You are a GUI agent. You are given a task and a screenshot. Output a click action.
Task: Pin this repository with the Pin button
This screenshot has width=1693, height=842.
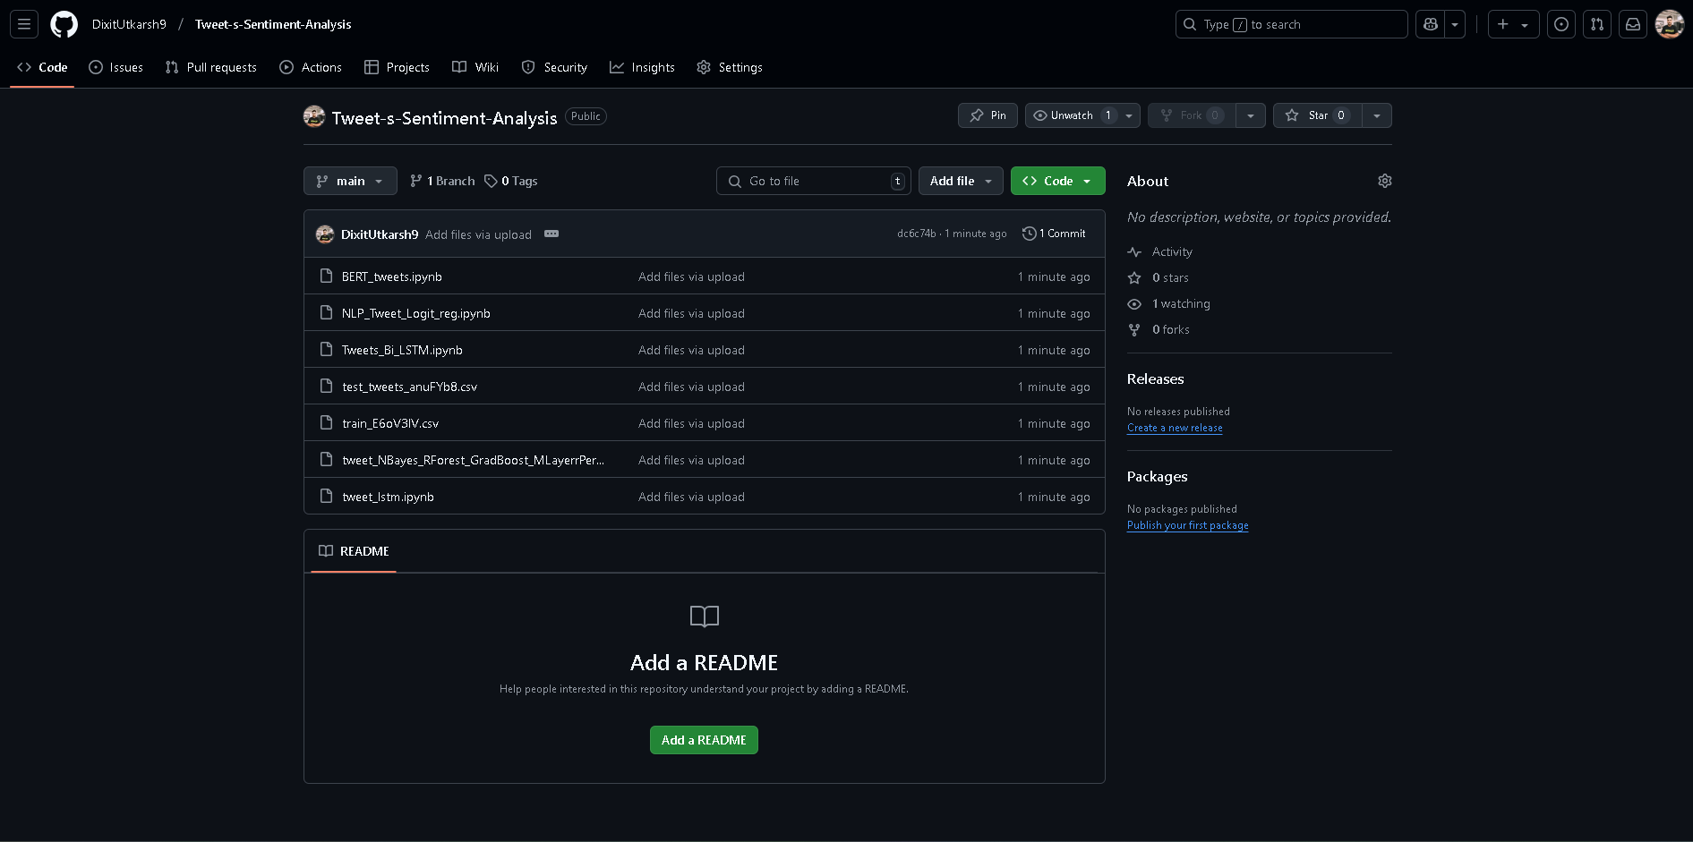(988, 115)
